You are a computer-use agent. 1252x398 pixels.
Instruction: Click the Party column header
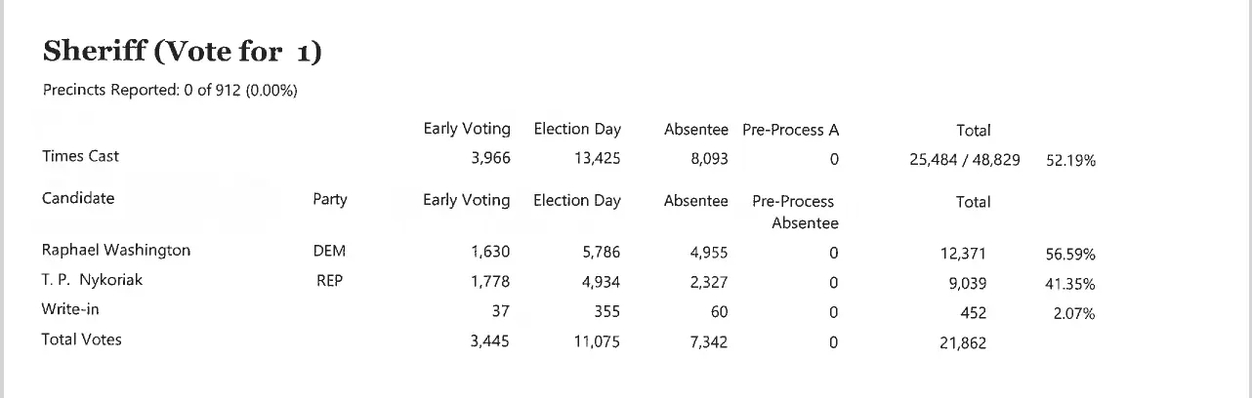tap(329, 200)
